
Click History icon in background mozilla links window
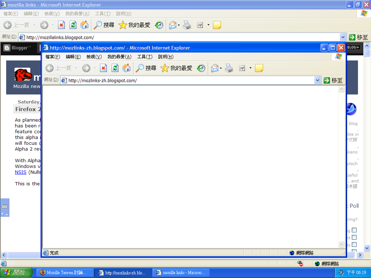[159, 25]
